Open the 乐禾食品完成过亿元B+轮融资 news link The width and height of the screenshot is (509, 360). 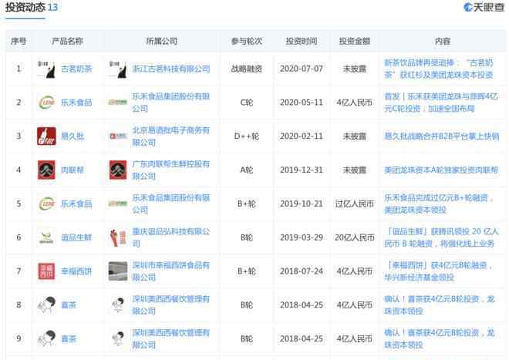pos(439,204)
